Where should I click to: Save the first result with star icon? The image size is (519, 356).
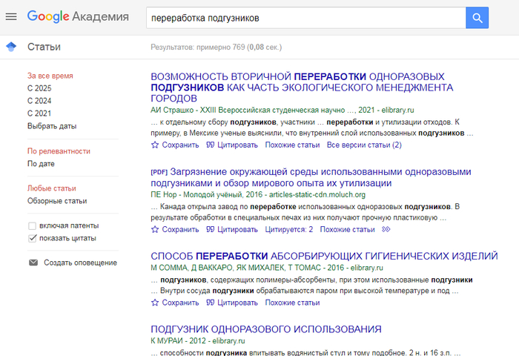click(x=155, y=145)
